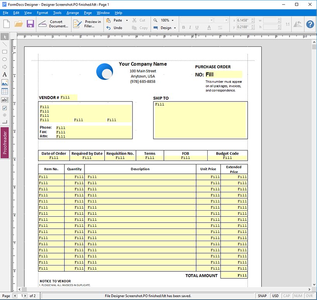Select the text entry field tool
The width and height of the screenshot is (317, 300).
[x=5, y=100]
